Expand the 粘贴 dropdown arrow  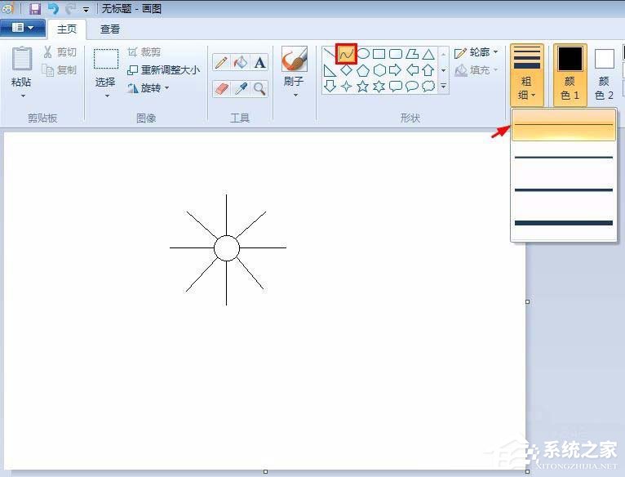tap(23, 96)
